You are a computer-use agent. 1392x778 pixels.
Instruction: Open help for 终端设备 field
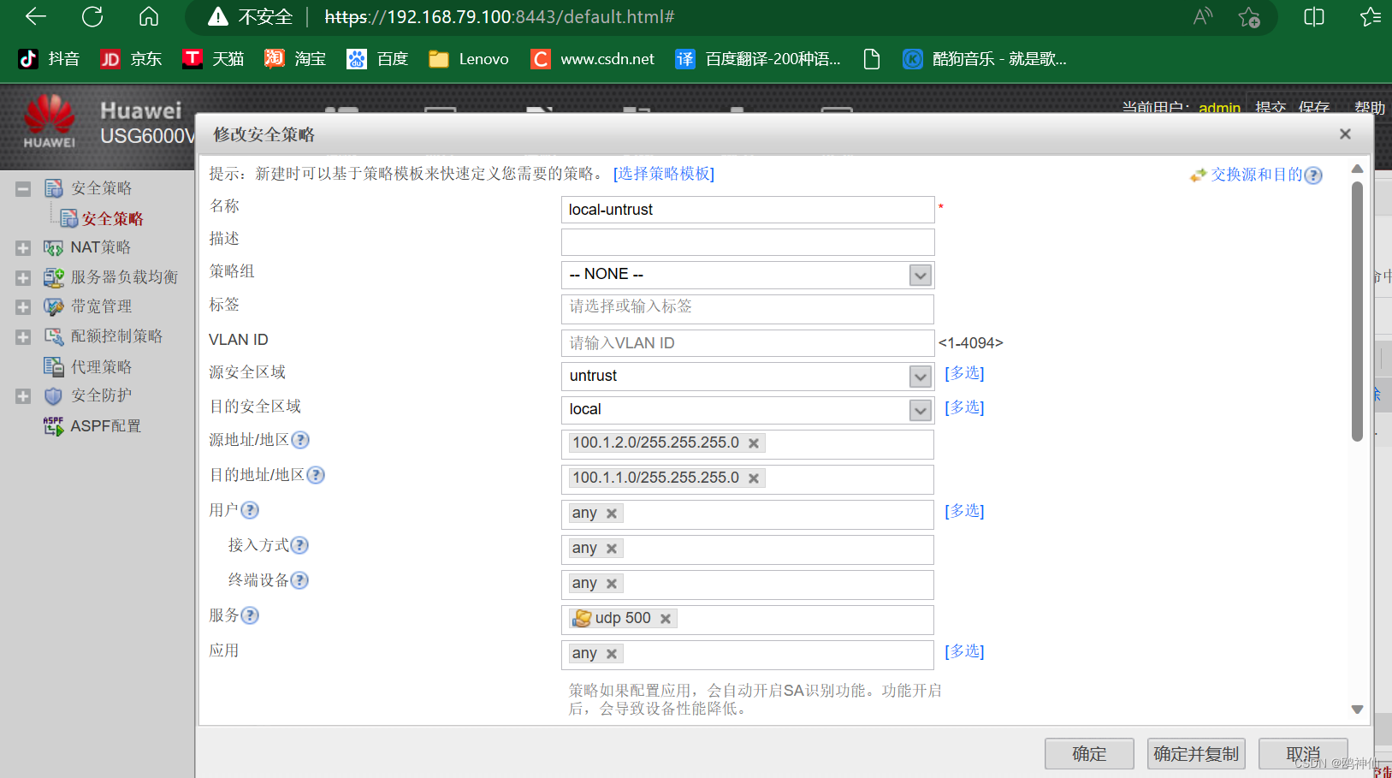point(299,580)
